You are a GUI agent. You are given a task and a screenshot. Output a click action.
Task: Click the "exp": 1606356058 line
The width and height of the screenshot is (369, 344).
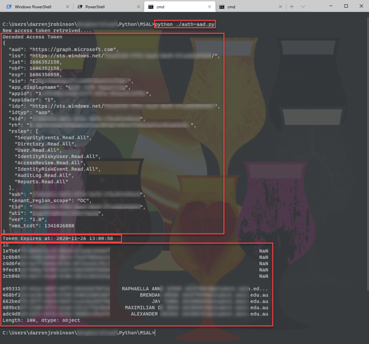click(35, 75)
